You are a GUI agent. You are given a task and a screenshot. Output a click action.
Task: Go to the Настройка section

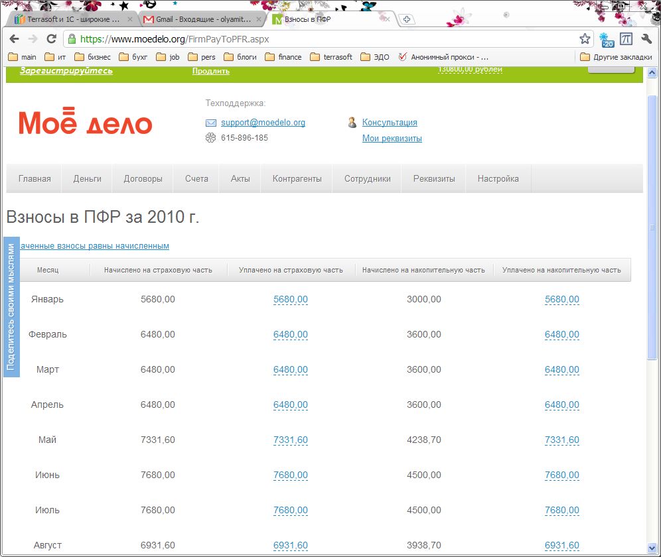pyautogui.click(x=498, y=178)
